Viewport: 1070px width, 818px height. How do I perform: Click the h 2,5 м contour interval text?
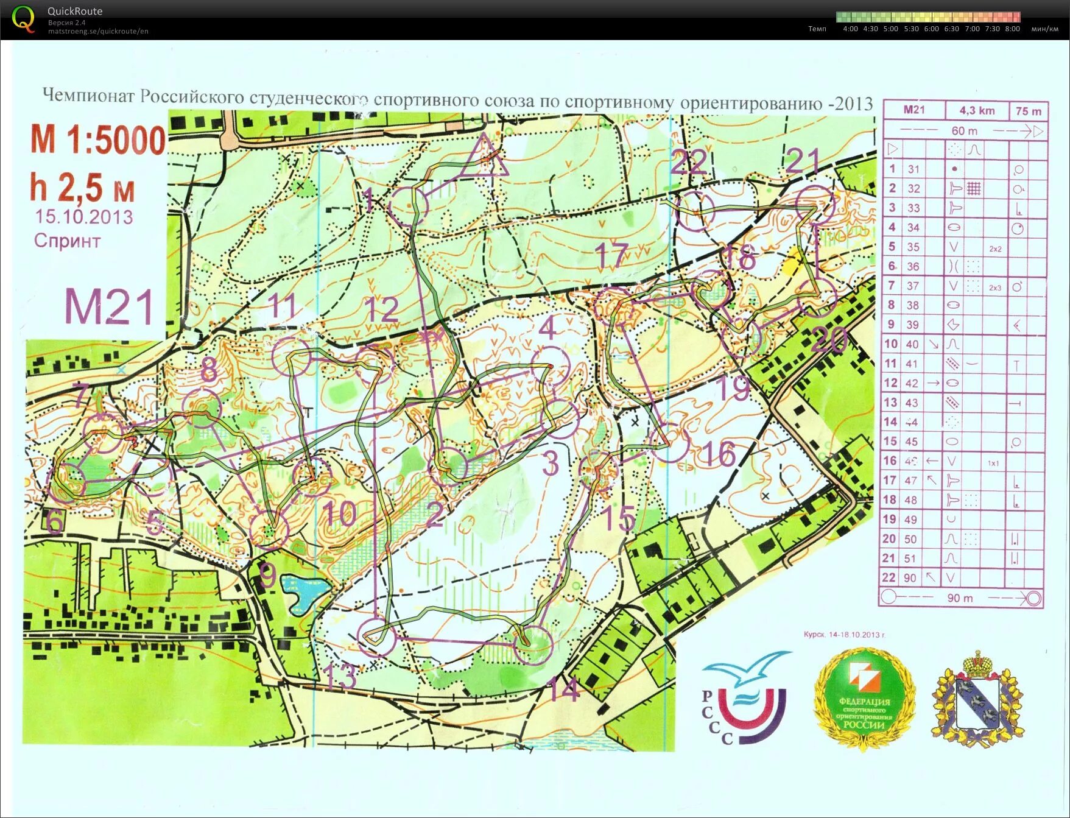coord(82,187)
